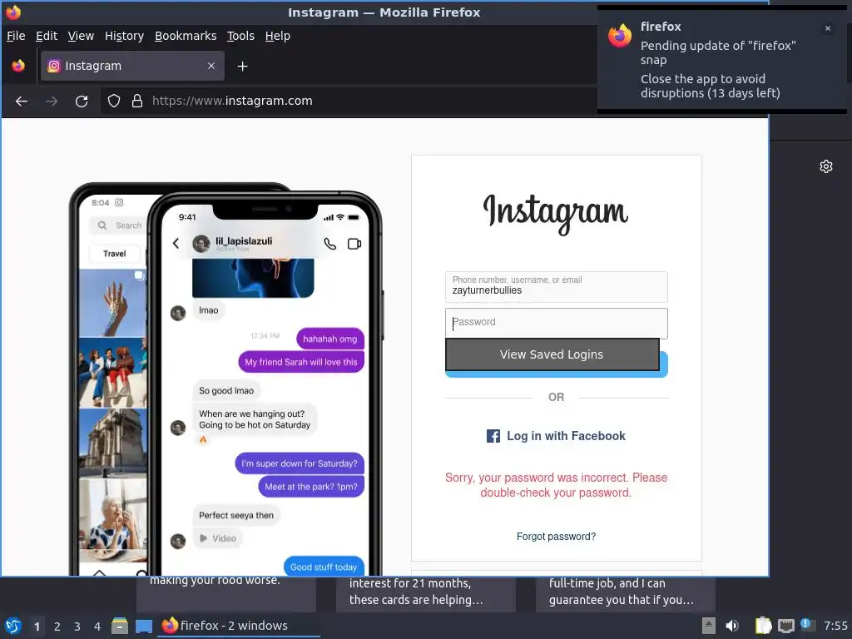Dismiss the firefox snap update notification

tap(828, 28)
